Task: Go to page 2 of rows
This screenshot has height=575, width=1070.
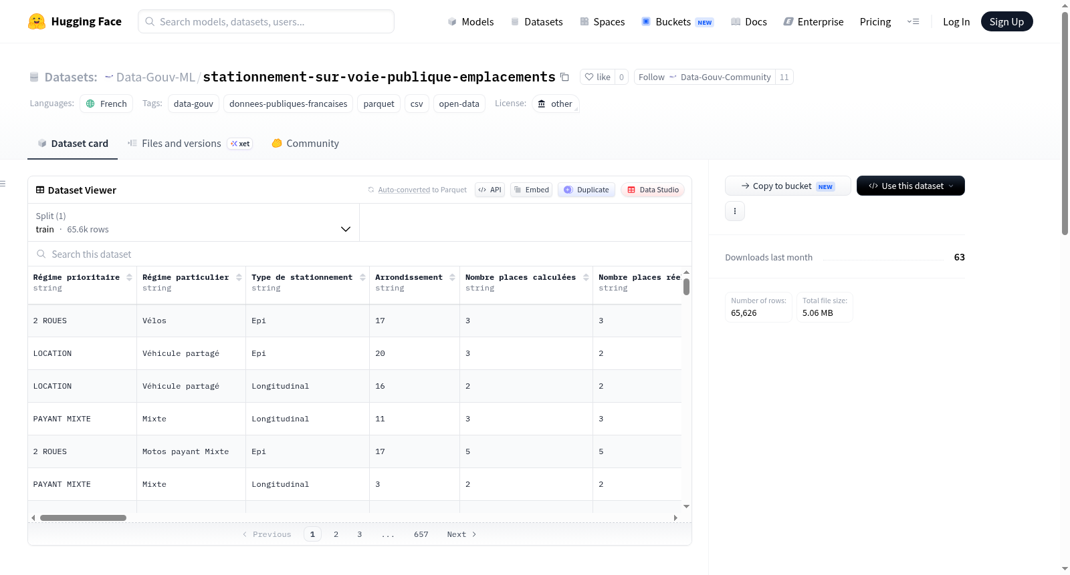Action: 336,534
